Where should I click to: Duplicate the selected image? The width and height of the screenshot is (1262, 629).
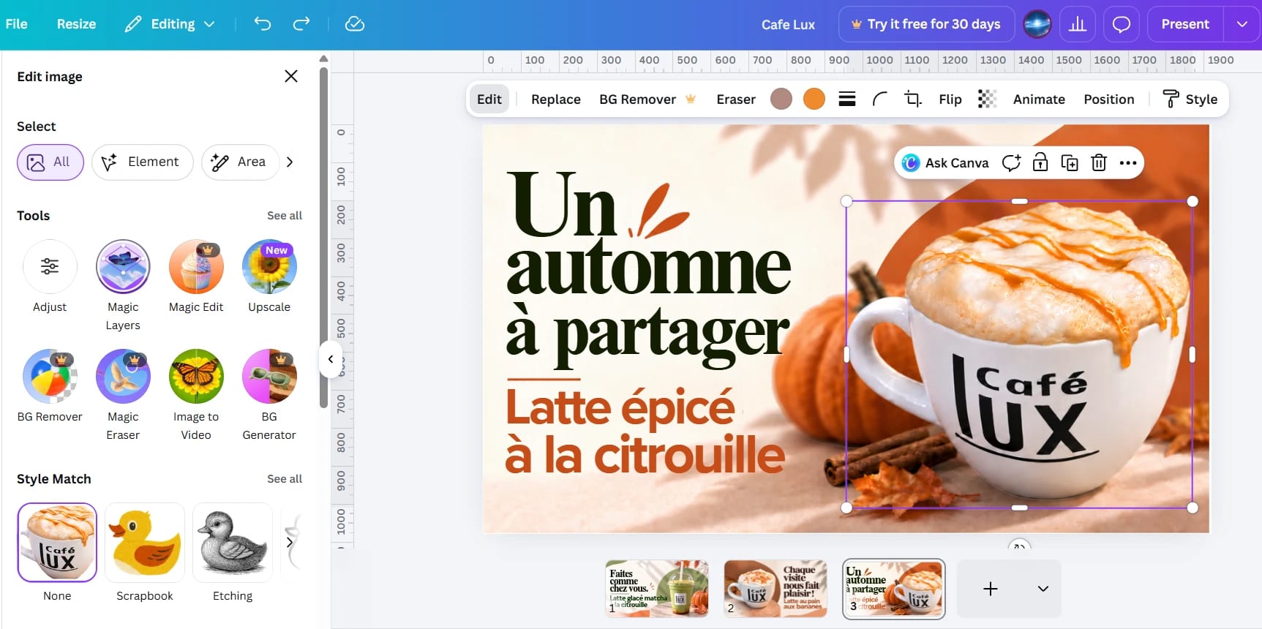pyautogui.click(x=1070, y=162)
